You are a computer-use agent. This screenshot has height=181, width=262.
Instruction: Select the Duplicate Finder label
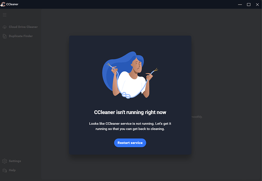(x=21, y=36)
